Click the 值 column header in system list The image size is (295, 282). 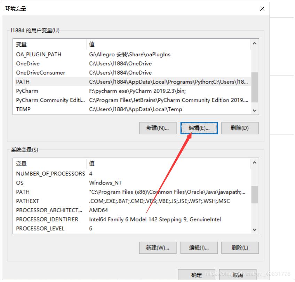click(167, 163)
